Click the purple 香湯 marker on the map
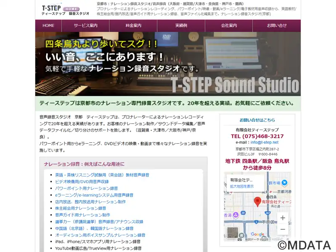This screenshot has height=252, width=336. pyautogui.click(x=236, y=215)
